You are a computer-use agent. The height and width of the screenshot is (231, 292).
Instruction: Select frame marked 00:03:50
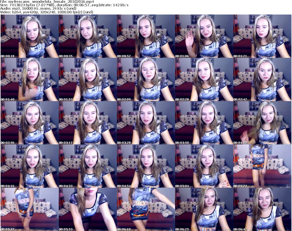click(204, 123)
